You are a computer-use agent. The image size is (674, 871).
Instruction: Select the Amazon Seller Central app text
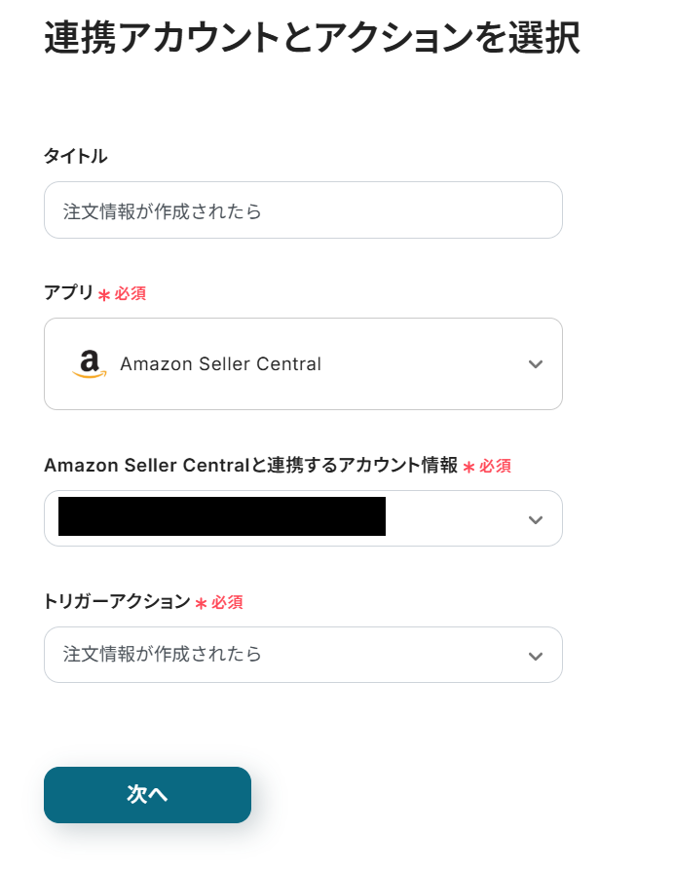tap(220, 364)
